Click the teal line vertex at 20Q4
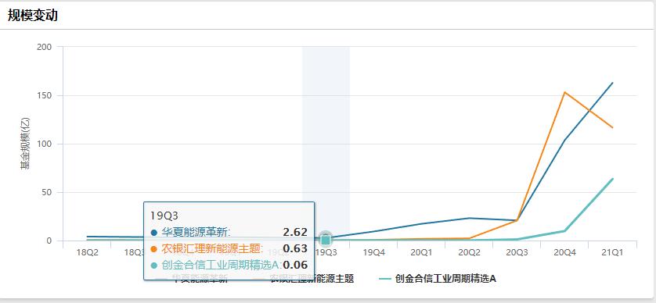656x303 pixels. point(564,231)
